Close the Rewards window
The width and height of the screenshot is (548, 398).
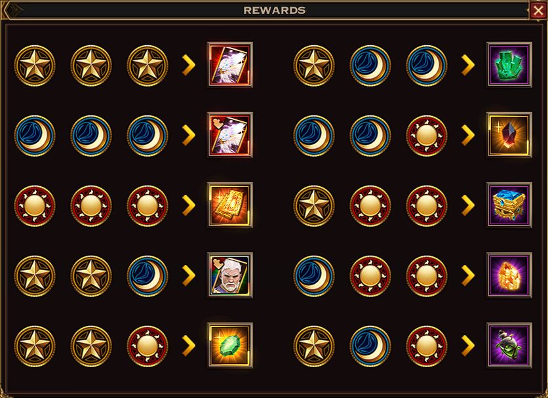pyautogui.click(x=538, y=10)
